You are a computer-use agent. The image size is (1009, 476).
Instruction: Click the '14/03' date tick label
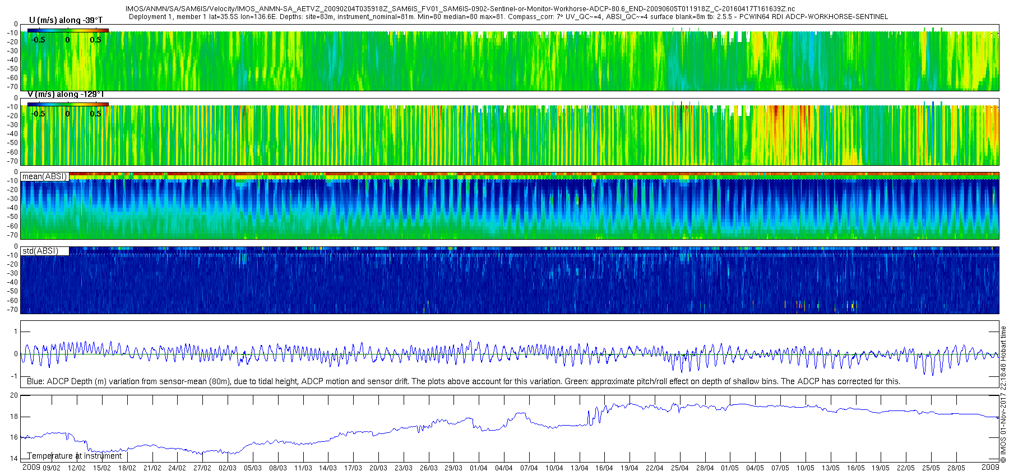(x=328, y=468)
